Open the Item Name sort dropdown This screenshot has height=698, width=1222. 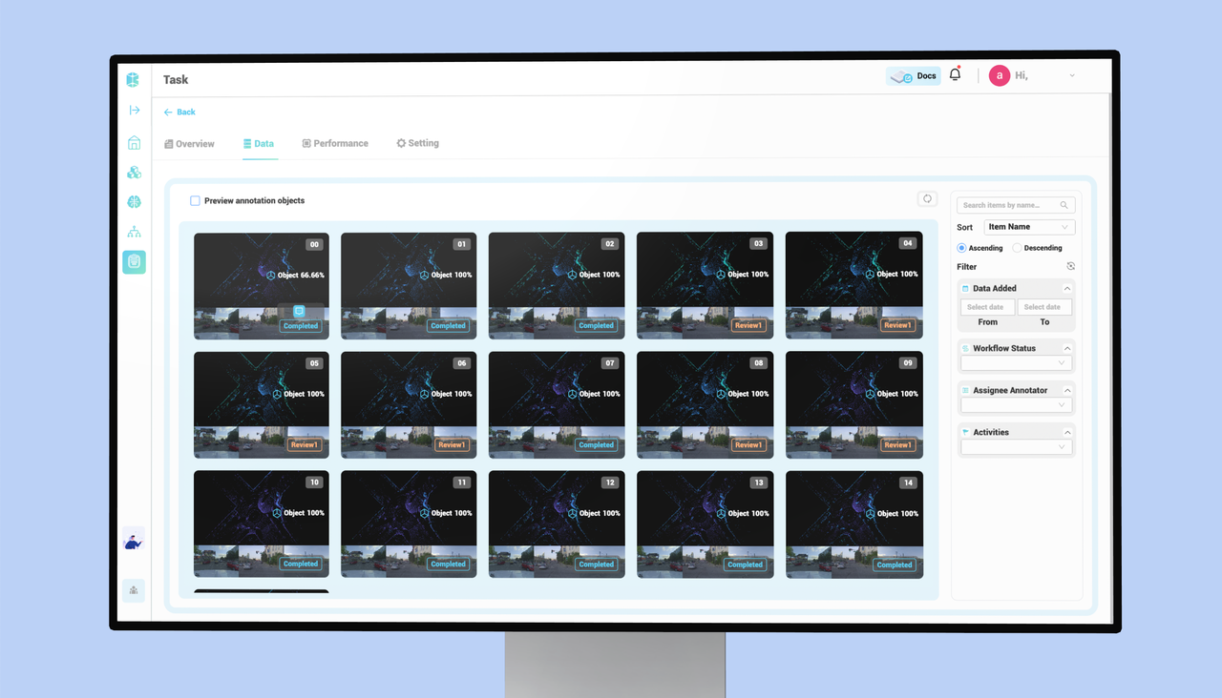(1029, 226)
